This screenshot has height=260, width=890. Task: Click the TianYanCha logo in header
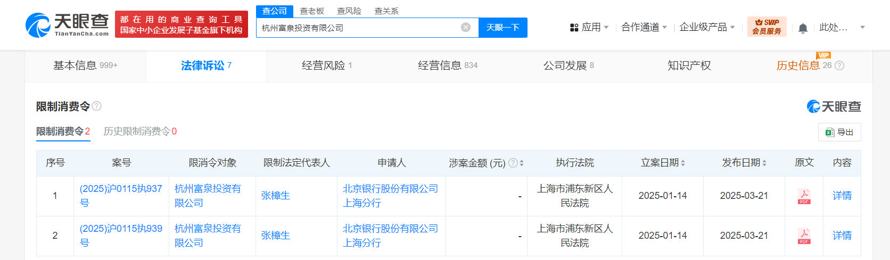[67, 25]
